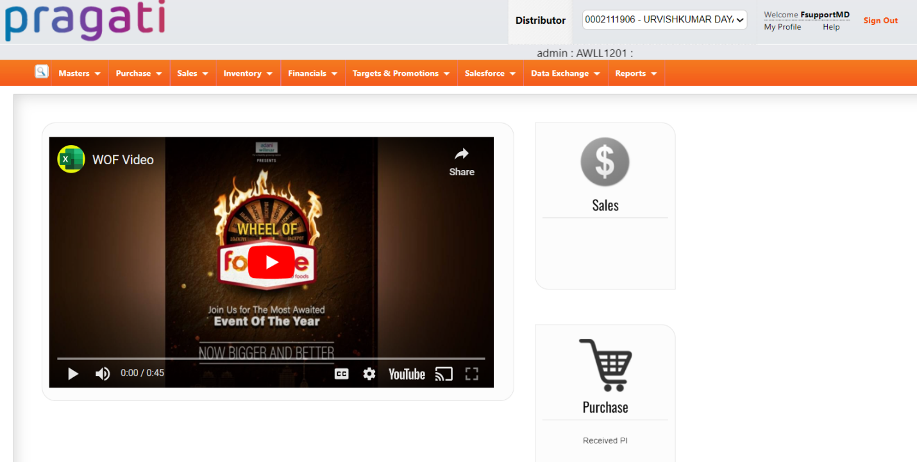Toggle closed captions on the video
Image resolution: width=917 pixels, height=462 pixels.
[342, 373]
